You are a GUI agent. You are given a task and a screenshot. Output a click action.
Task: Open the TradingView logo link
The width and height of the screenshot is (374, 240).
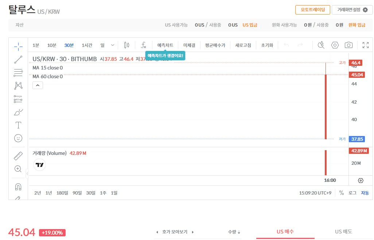(40, 165)
